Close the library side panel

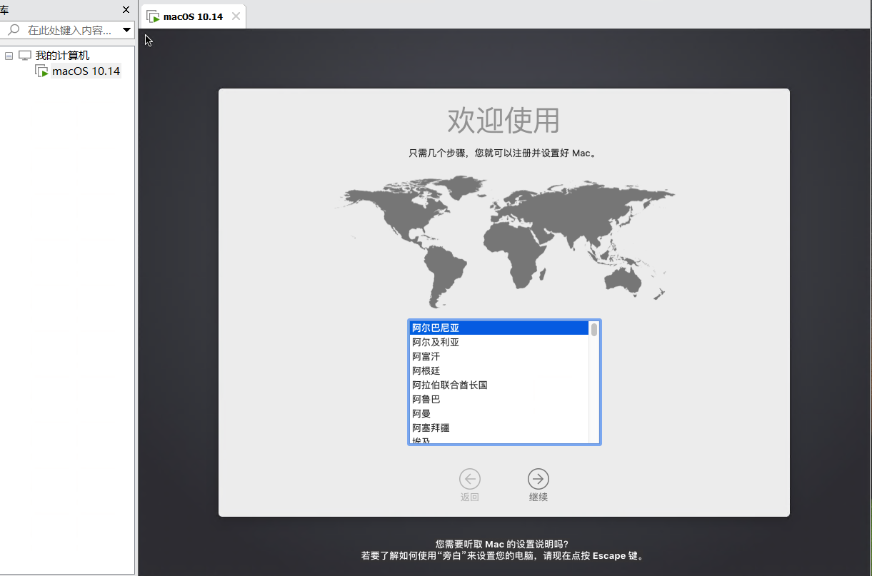point(126,10)
